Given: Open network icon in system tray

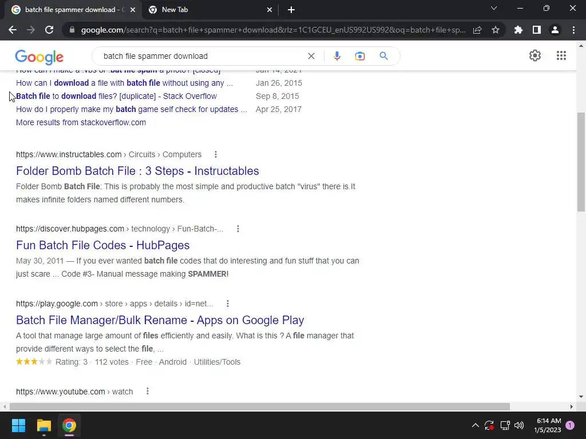Looking at the screenshot, I should coord(505,425).
